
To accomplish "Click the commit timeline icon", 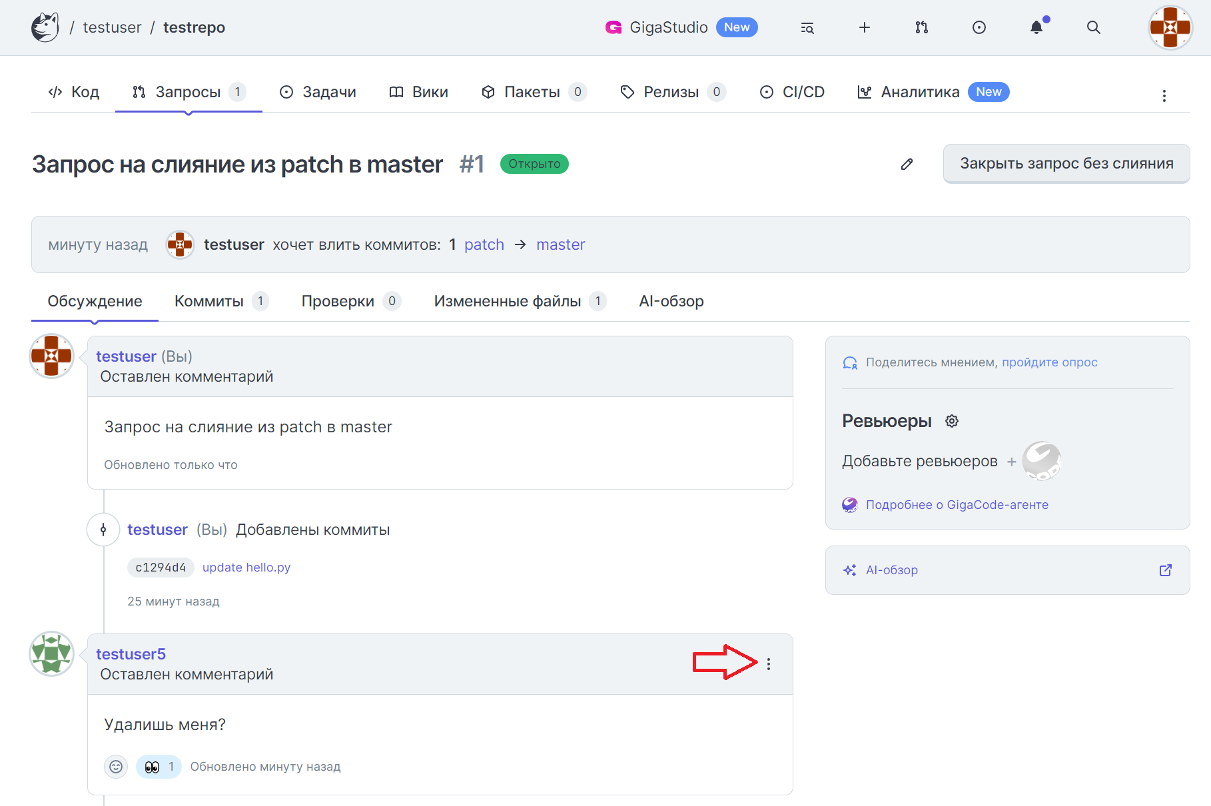I will coord(103,530).
